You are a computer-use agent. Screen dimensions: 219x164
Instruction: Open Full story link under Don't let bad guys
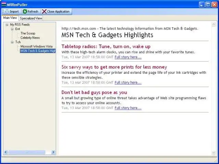(x=128, y=108)
